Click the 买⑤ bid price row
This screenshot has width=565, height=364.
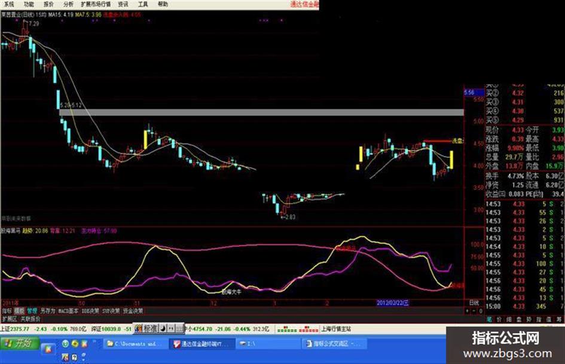(x=524, y=120)
